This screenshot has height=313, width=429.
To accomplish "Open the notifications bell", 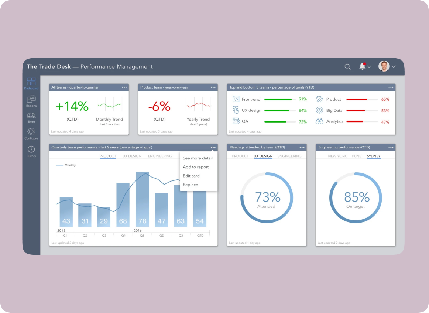I will click(362, 66).
